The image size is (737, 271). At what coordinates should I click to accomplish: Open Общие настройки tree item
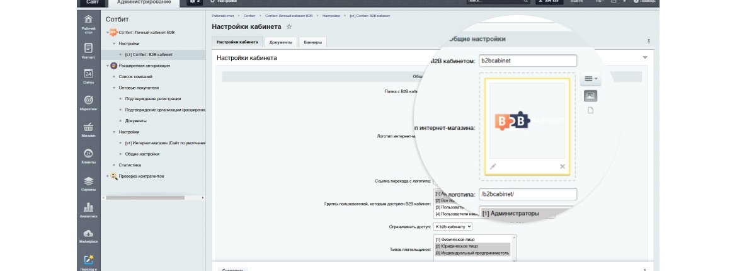[x=142, y=154]
